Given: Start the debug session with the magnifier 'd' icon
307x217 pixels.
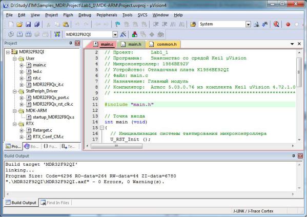Looking at the screenshot, I should pyautogui.click(x=276, y=24).
